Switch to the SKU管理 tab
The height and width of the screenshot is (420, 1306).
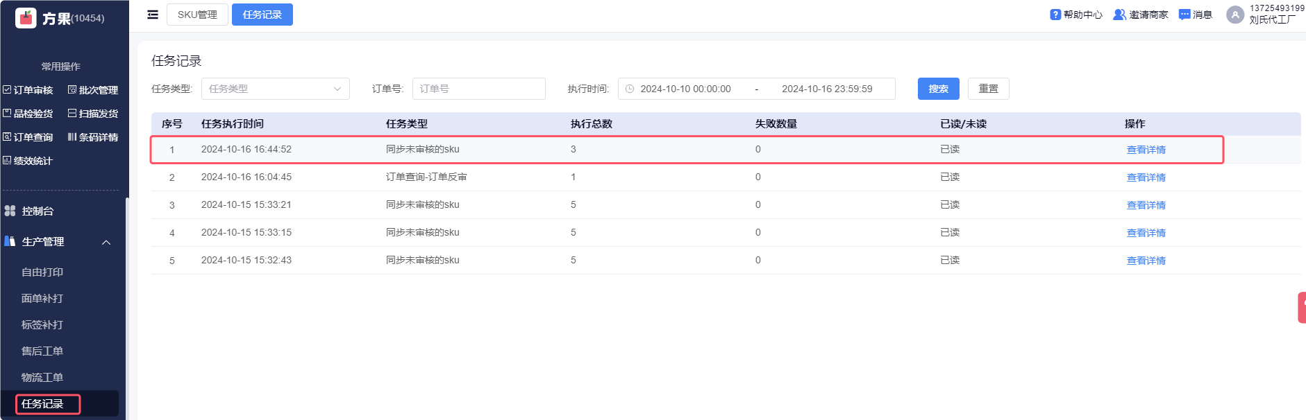tap(197, 15)
